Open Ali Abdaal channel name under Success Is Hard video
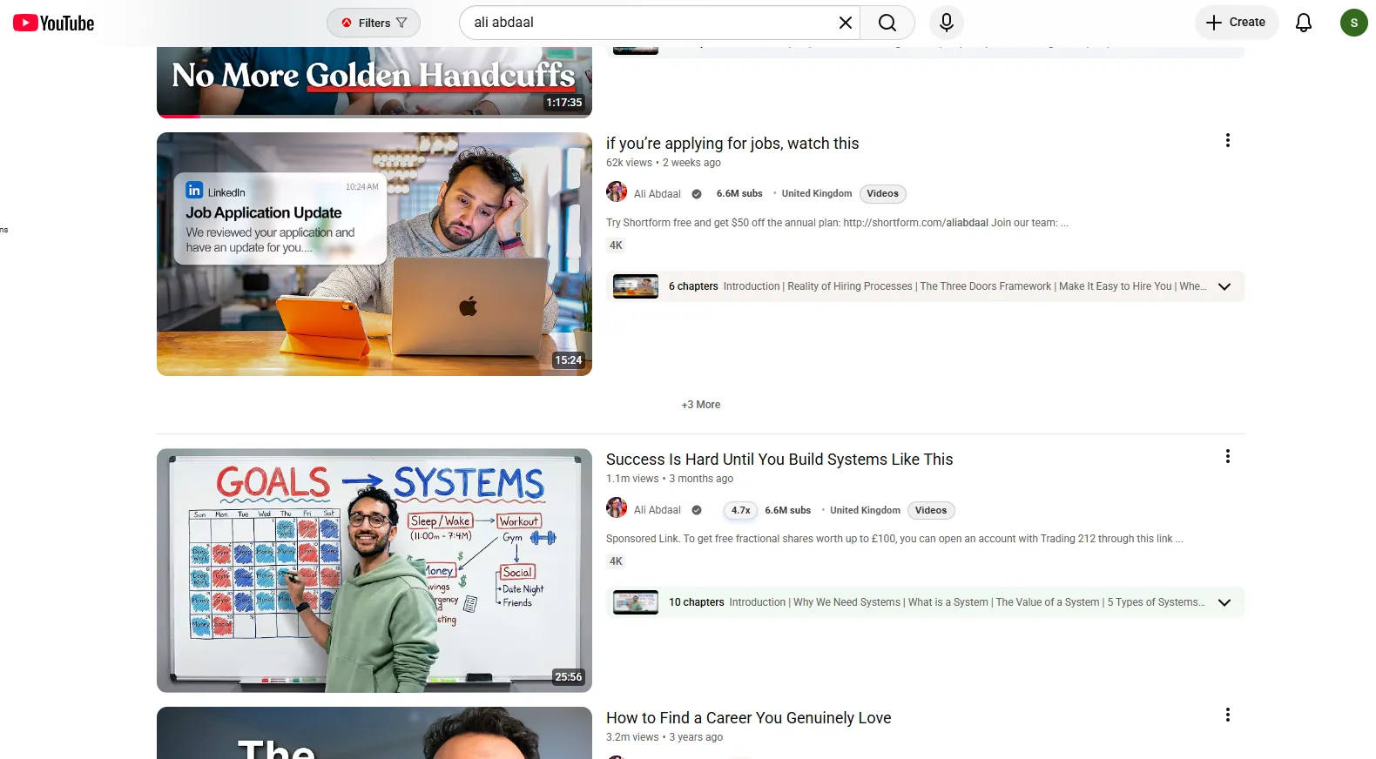 coord(658,510)
